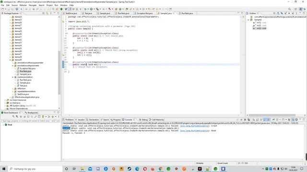Click the Boot Dashboard filter text field

pos(31,121)
